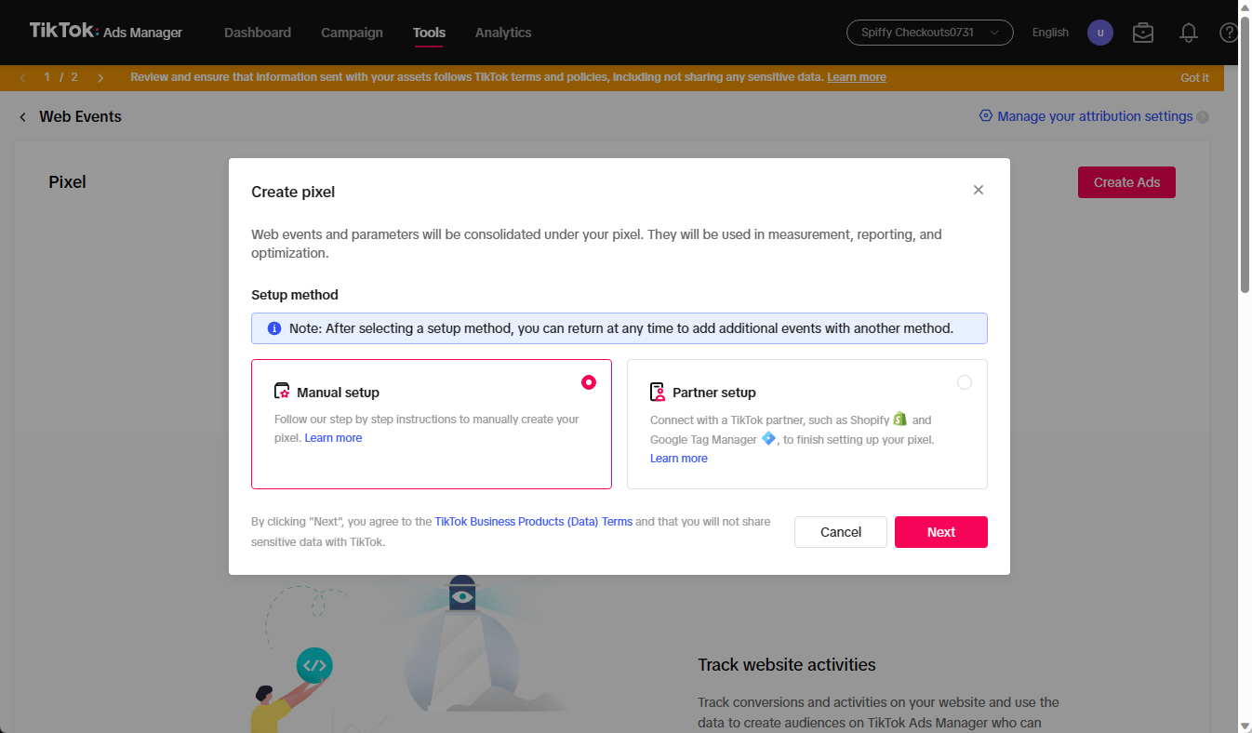Close the Create pixel dialog
1252x733 pixels.
pos(978,190)
